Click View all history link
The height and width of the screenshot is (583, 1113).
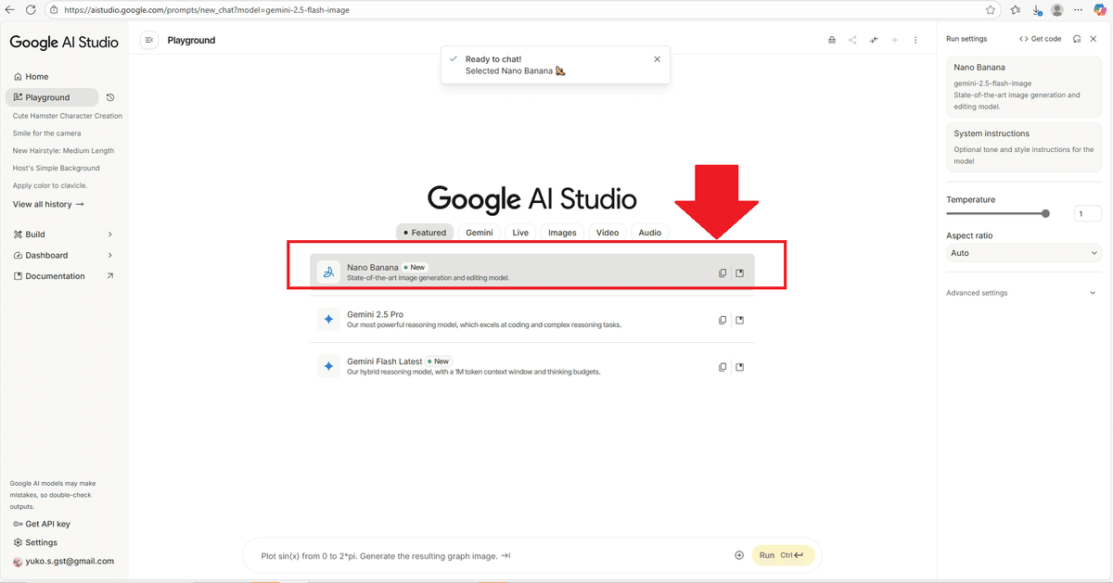[x=48, y=204]
